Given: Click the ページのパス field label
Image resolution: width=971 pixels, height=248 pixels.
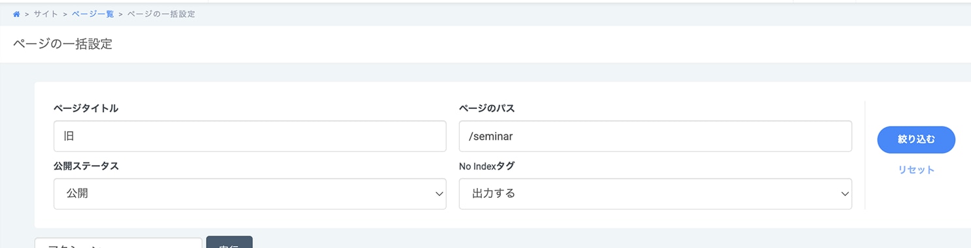Looking at the screenshot, I should tap(487, 108).
